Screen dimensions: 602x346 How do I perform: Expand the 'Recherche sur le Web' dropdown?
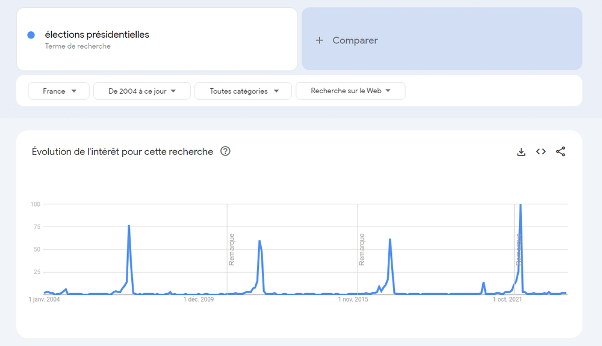coord(350,91)
